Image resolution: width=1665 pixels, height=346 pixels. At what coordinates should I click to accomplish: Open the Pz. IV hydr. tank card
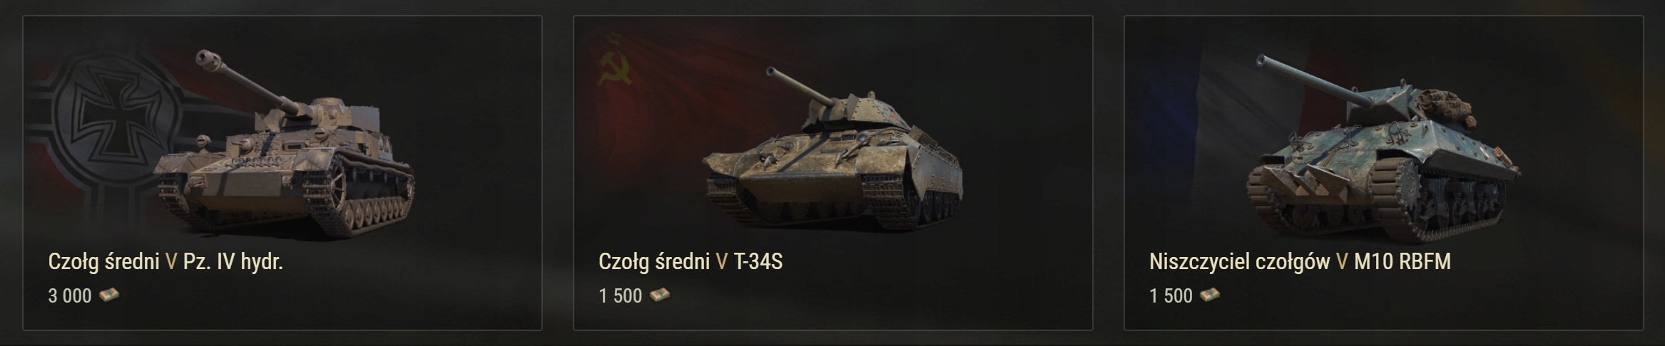point(282,173)
